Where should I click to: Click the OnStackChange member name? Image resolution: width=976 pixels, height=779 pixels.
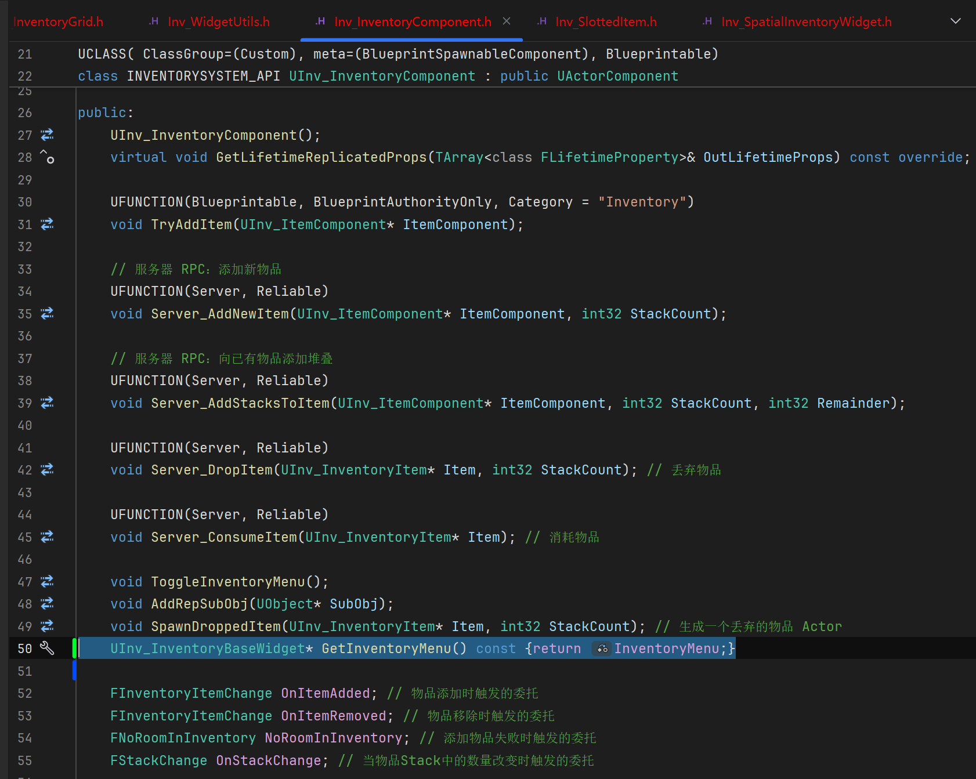click(269, 760)
